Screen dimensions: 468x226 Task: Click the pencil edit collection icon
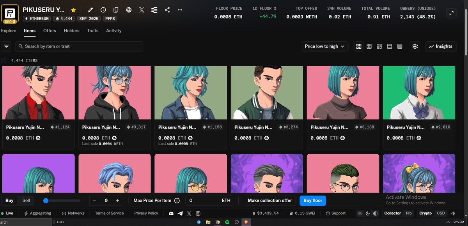click(90, 10)
